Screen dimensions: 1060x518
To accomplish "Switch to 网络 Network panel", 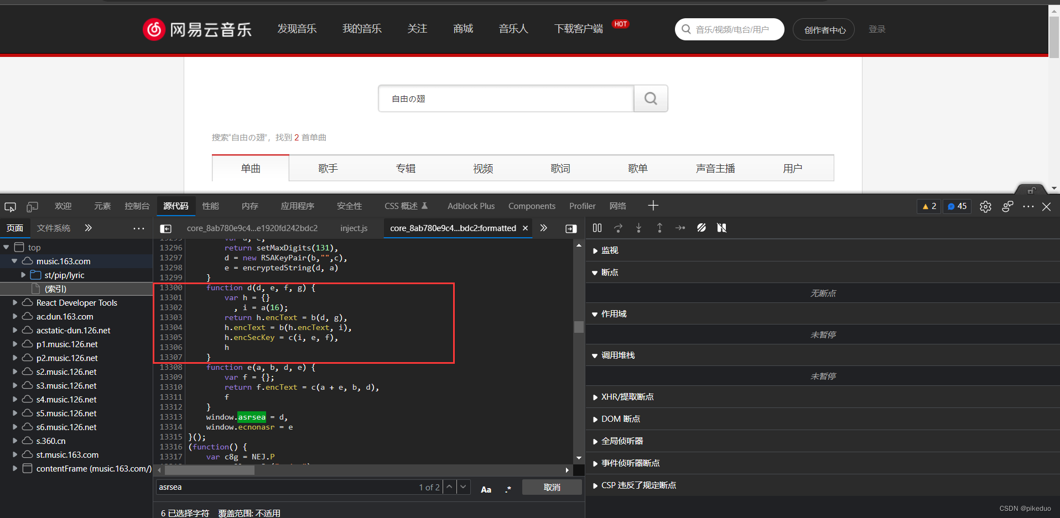I will [618, 206].
